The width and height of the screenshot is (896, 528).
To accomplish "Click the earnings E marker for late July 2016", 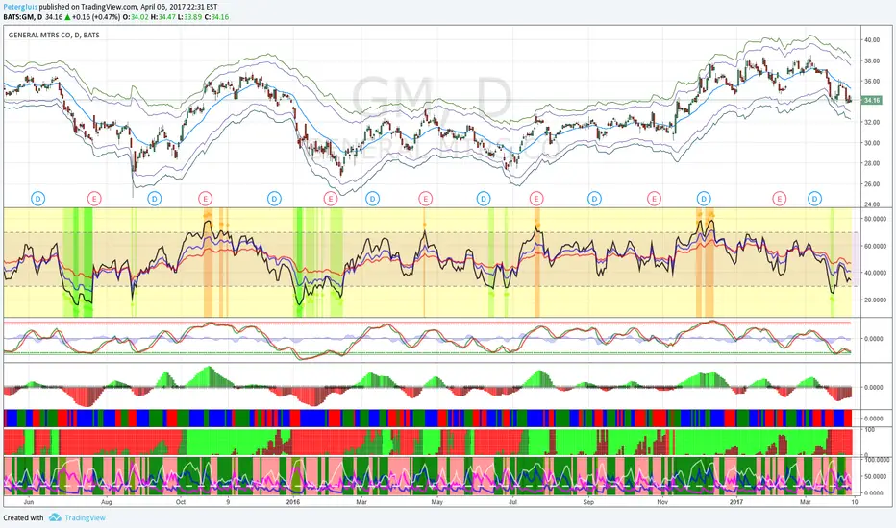I will tap(536, 199).
